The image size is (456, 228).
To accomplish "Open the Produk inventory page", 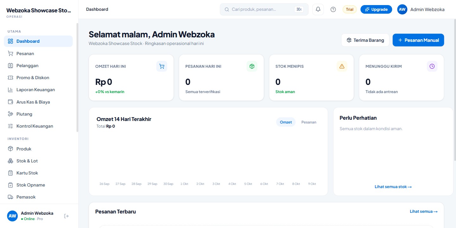I will point(38,149).
